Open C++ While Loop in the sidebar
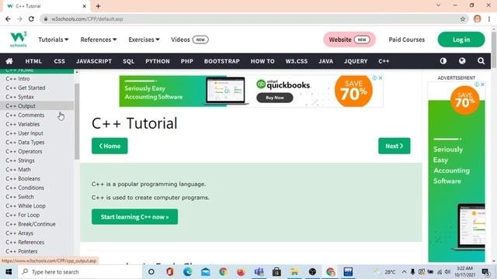 [x=36, y=206]
